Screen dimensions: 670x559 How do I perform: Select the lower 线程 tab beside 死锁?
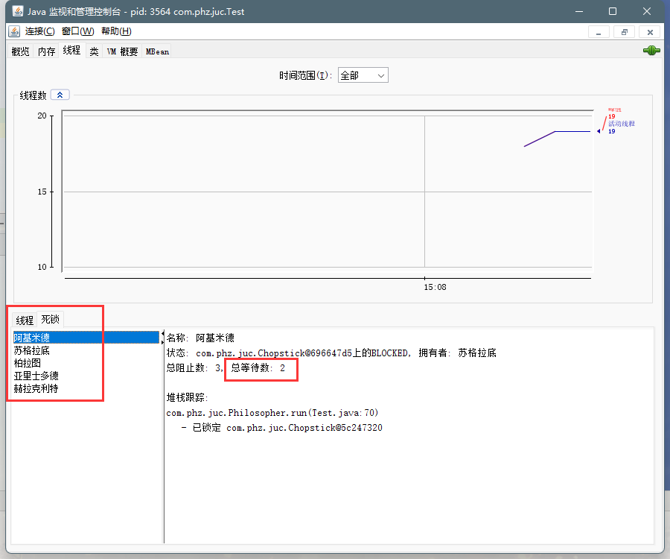click(25, 320)
